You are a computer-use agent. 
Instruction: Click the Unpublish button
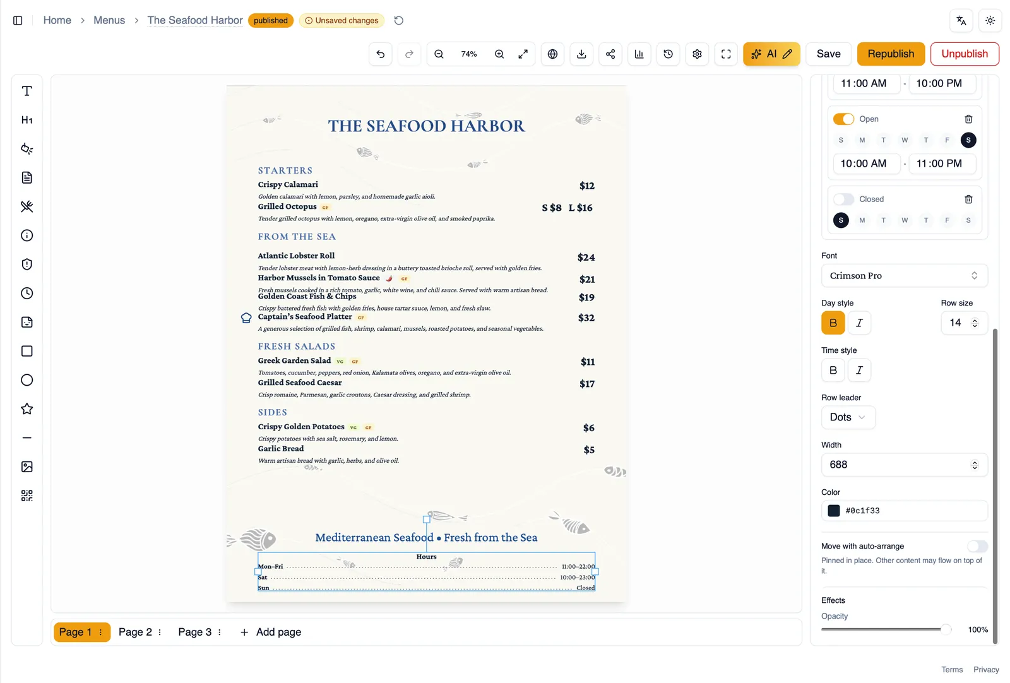tap(965, 54)
